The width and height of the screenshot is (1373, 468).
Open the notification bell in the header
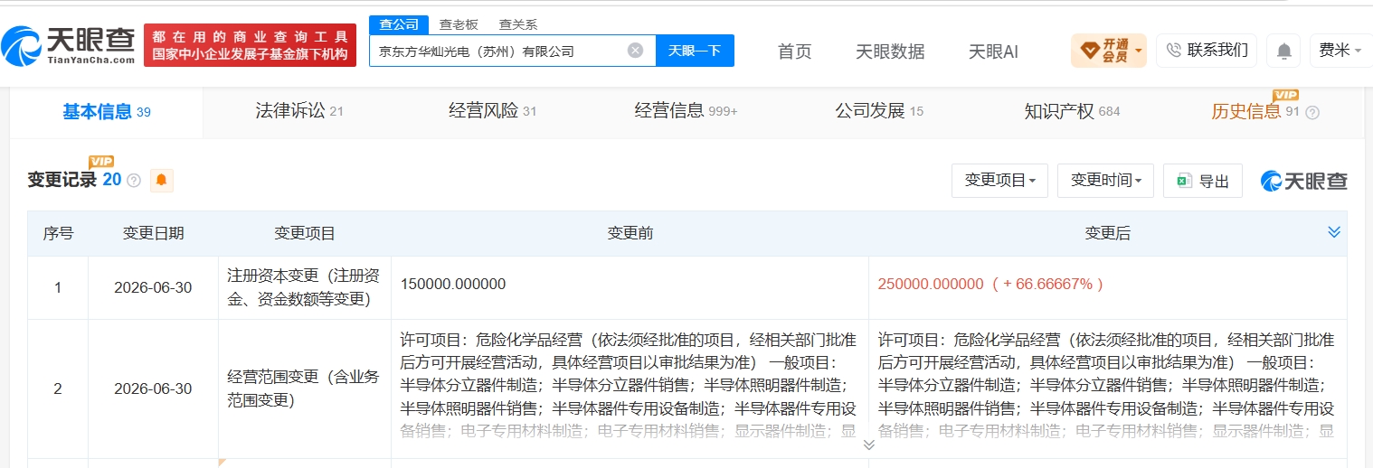click(x=1283, y=51)
